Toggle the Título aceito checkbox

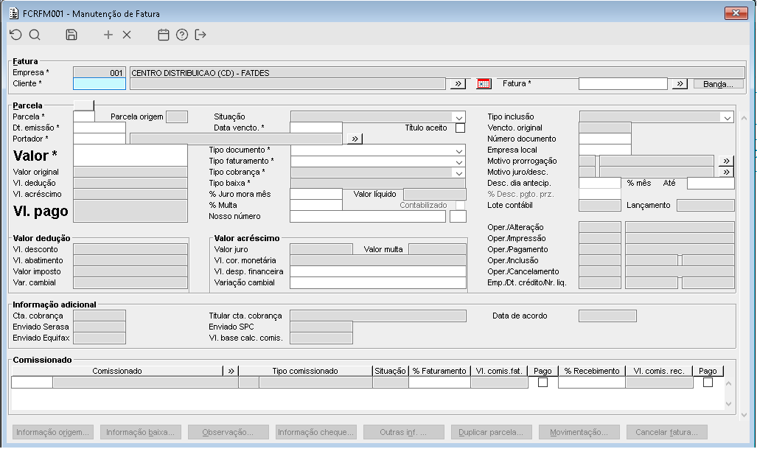click(x=461, y=128)
